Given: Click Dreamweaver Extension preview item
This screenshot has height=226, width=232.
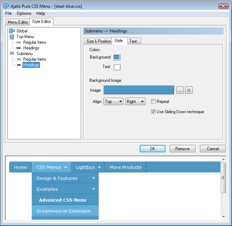Looking at the screenshot, I should (65, 211).
